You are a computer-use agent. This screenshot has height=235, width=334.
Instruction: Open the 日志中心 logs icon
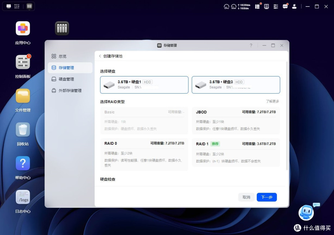[x=23, y=197]
